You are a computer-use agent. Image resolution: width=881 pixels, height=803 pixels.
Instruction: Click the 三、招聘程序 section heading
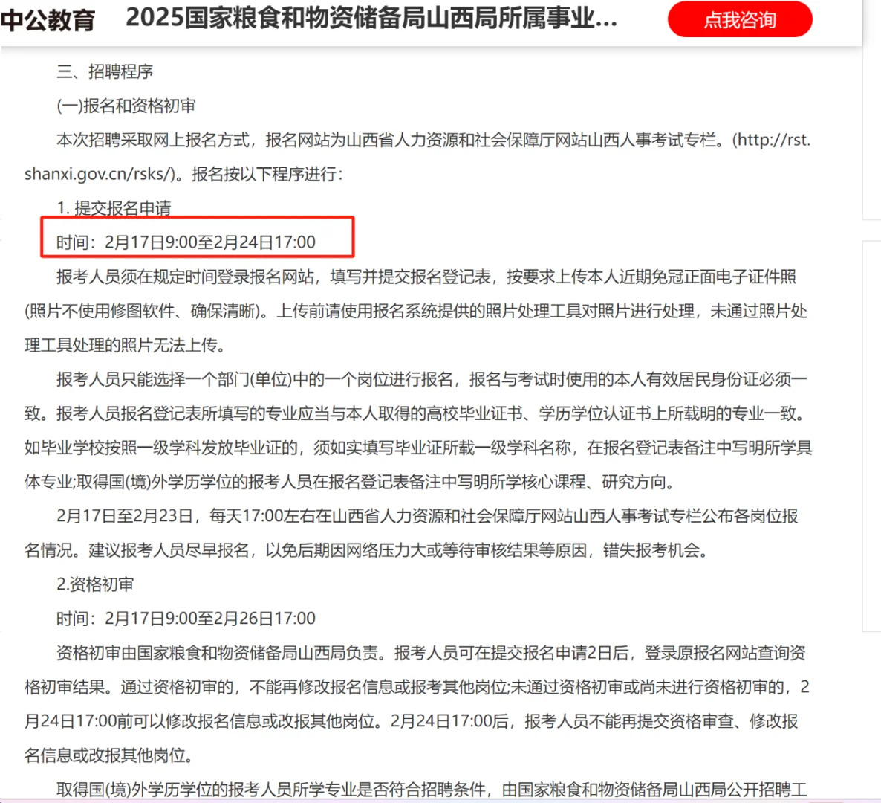click(105, 71)
